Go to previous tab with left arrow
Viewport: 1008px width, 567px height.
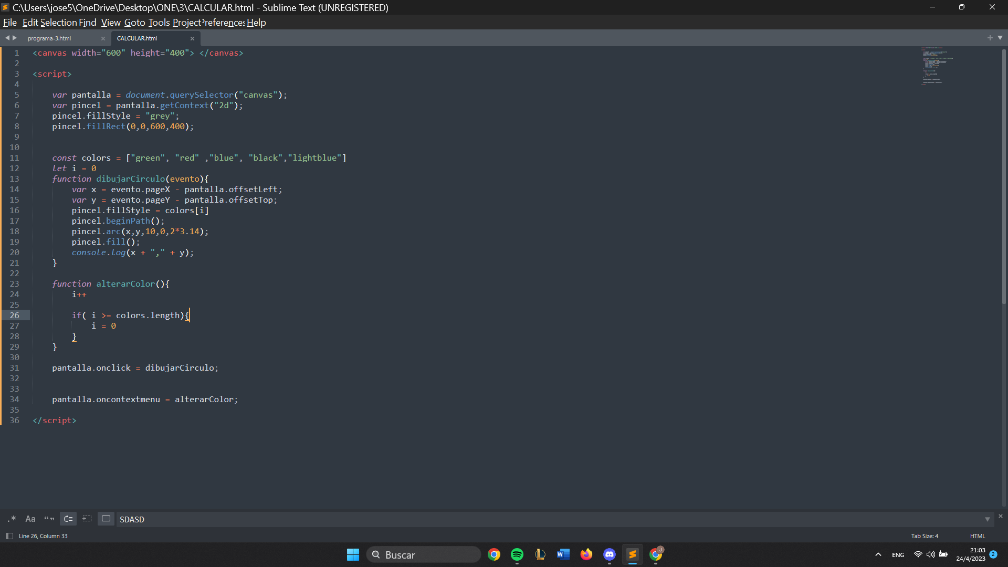[x=7, y=38]
